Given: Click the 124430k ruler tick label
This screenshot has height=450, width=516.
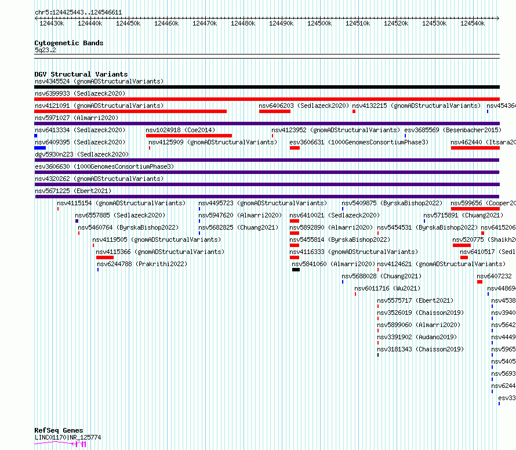Looking at the screenshot, I should point(52,23).
